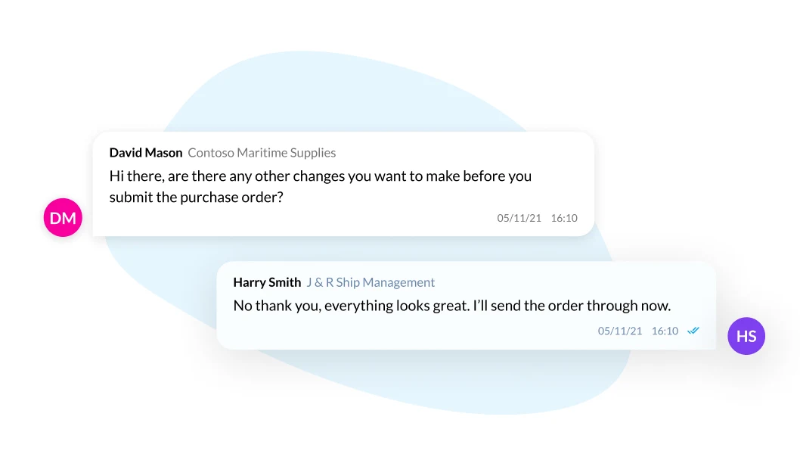800x451 pixels.
Task: Select Contoso Maritime Supplies company label
Action: (262, 153)
